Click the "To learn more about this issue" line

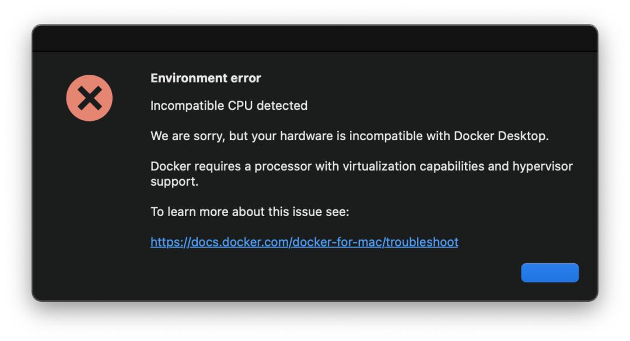(250, 211)
